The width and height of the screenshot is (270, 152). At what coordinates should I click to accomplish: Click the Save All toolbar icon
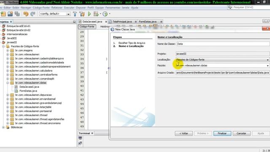[x=17, y=14]
